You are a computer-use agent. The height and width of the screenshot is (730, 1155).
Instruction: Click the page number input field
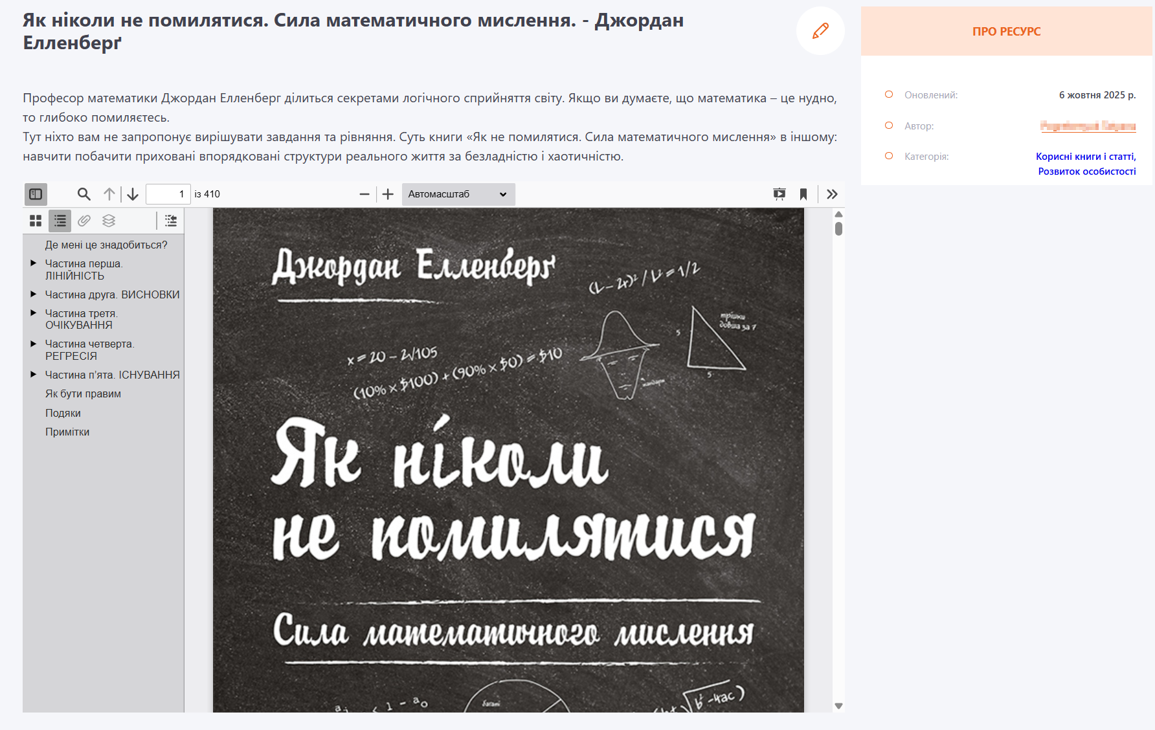point(168,194)
